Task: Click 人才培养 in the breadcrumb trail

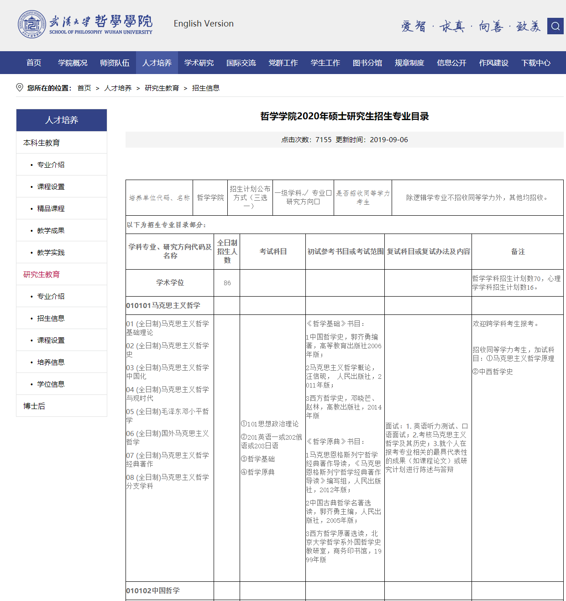Action: pos(118,88)
